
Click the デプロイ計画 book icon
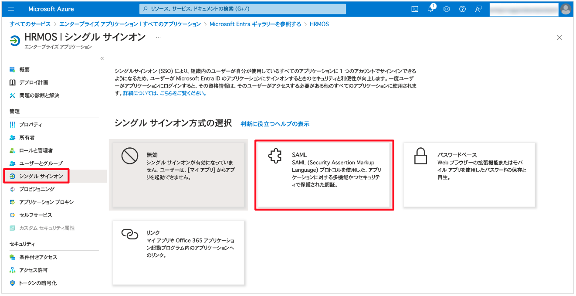click(12, 82)
